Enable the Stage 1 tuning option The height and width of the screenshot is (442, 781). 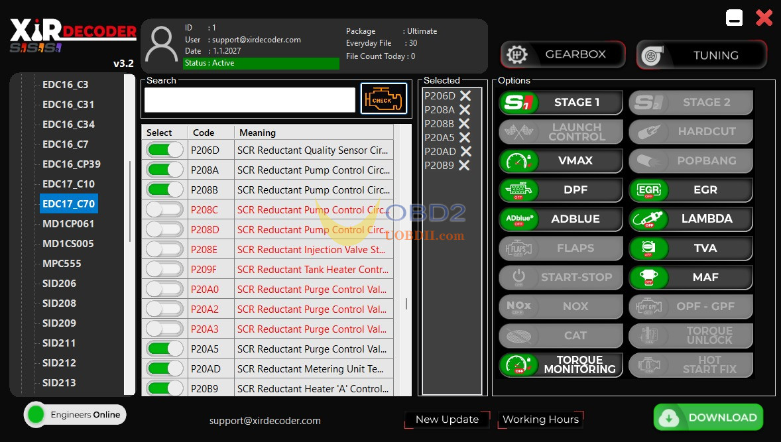click(x=560, y=103)
